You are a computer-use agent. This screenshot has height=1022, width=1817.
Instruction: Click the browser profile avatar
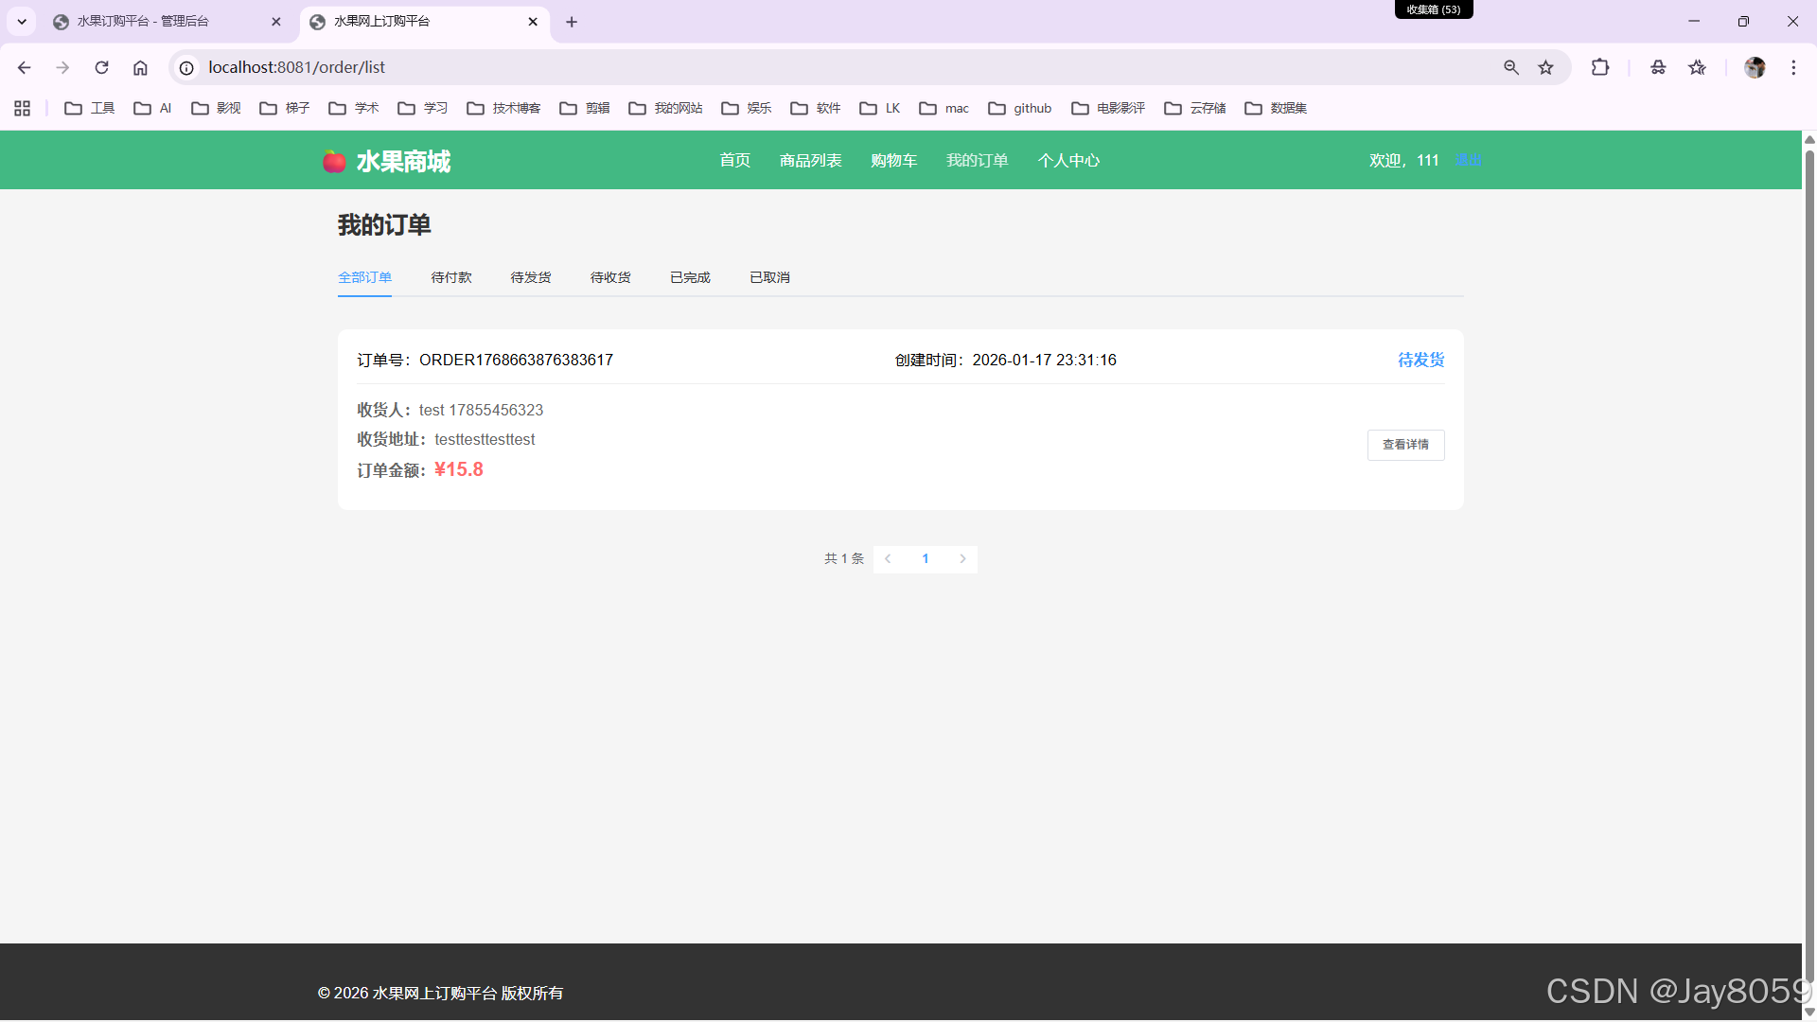click(x=1754, y=67)
